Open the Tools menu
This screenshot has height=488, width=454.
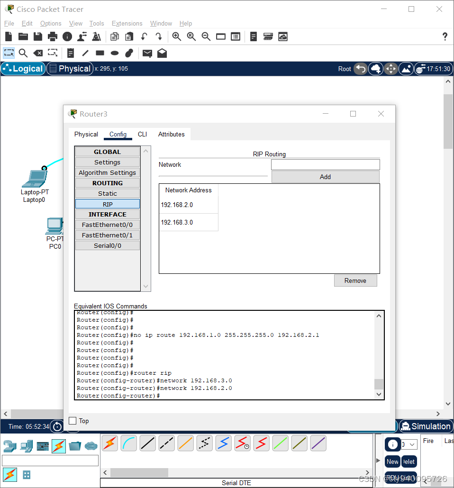97,23
